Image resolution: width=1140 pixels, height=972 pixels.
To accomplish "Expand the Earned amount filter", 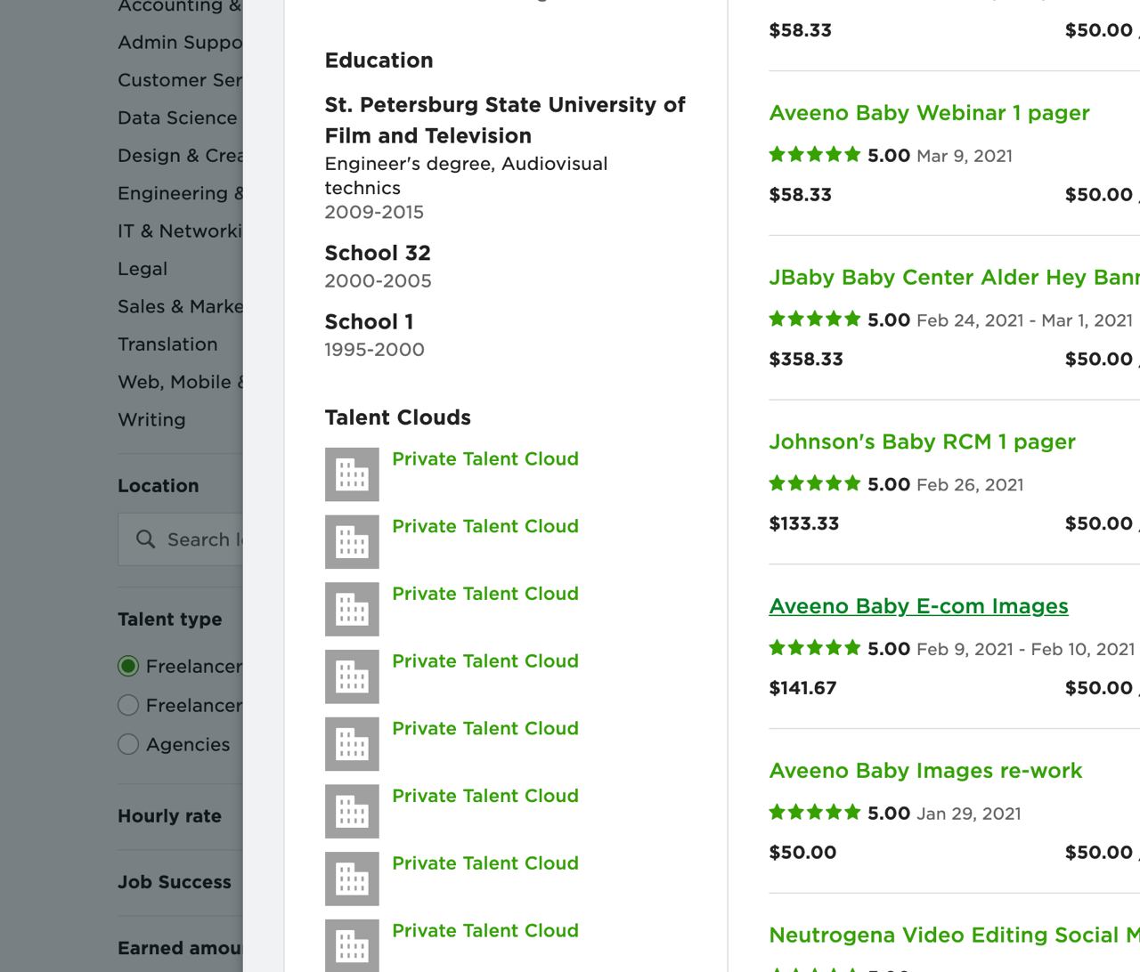I will [179, 948].
